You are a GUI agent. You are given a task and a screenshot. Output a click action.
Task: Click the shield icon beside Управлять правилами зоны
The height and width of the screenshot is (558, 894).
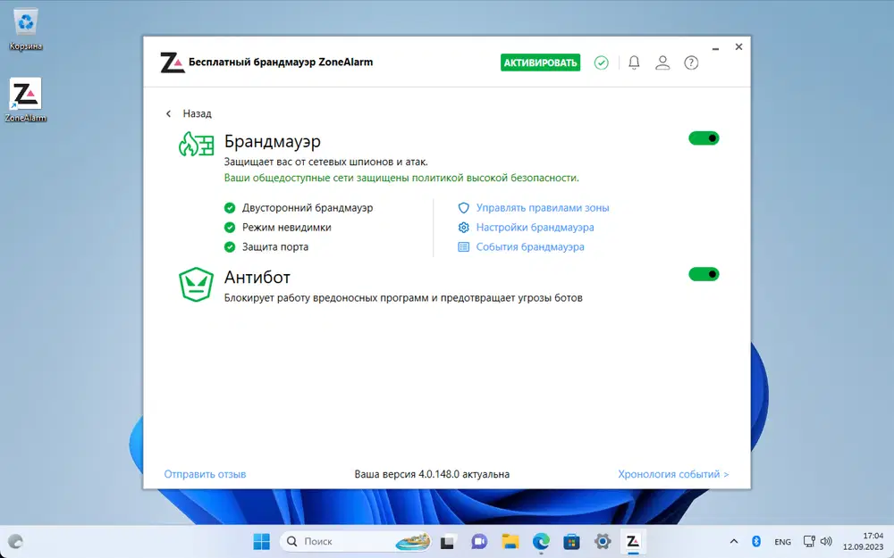point(463,208)
